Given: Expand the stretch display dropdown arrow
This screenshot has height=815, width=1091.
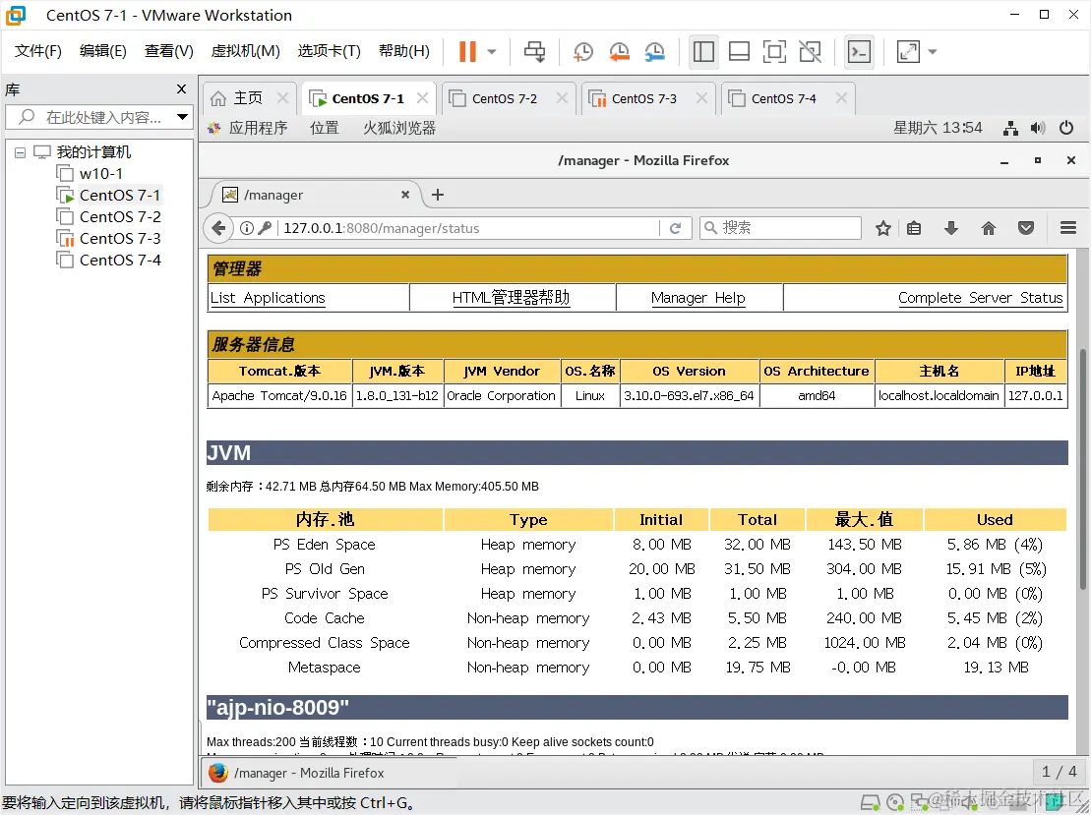Looking at the screenshot, I should pyautogui.click(x=933, y=51).
